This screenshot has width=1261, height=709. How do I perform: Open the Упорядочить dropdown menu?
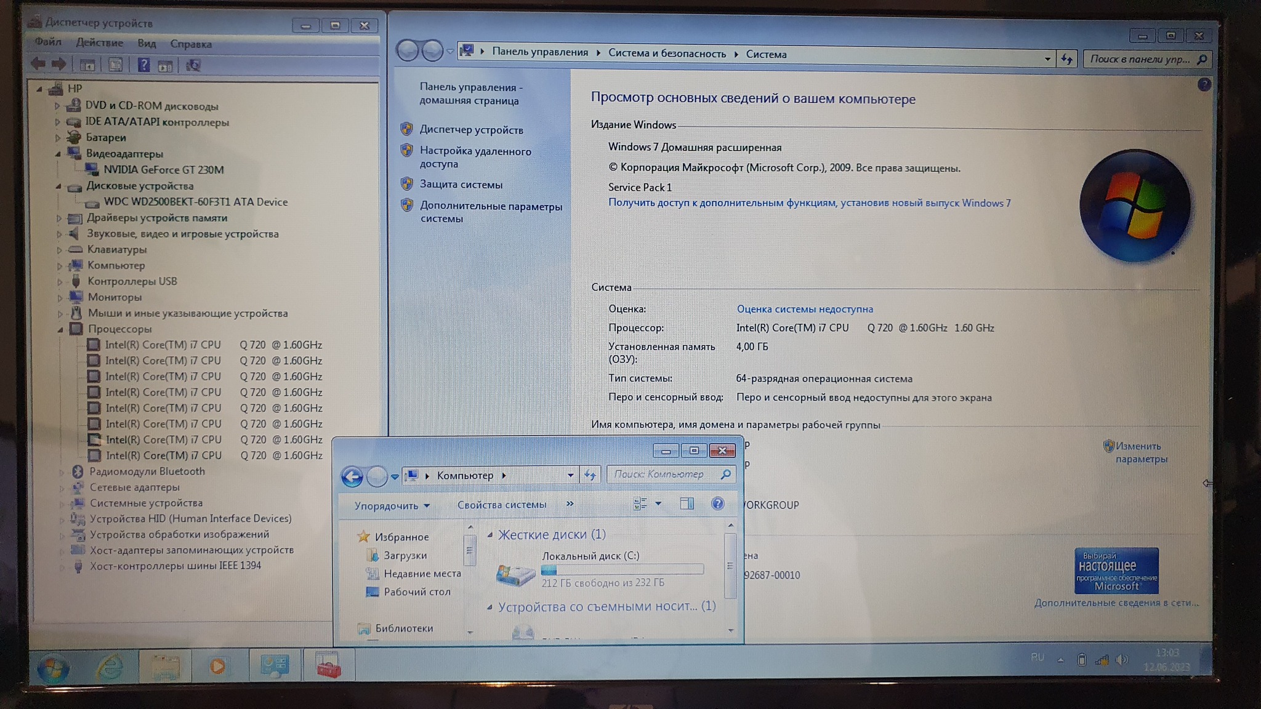click(x=392, y=506)
